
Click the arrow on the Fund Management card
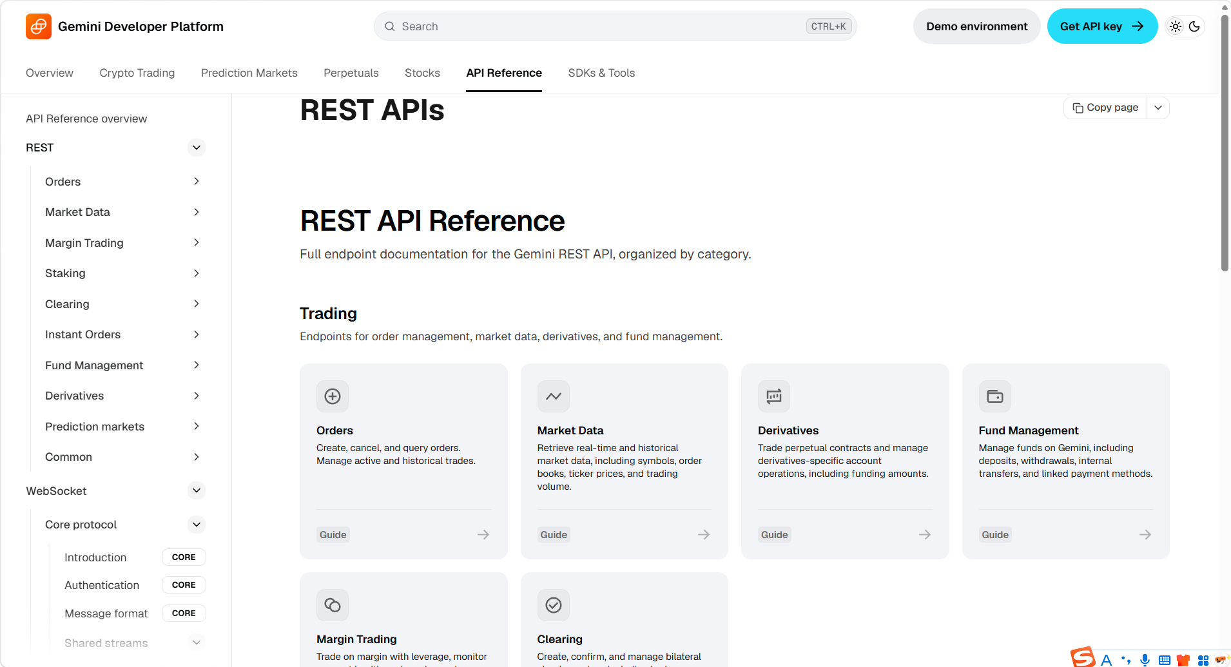pos(1145,535)
